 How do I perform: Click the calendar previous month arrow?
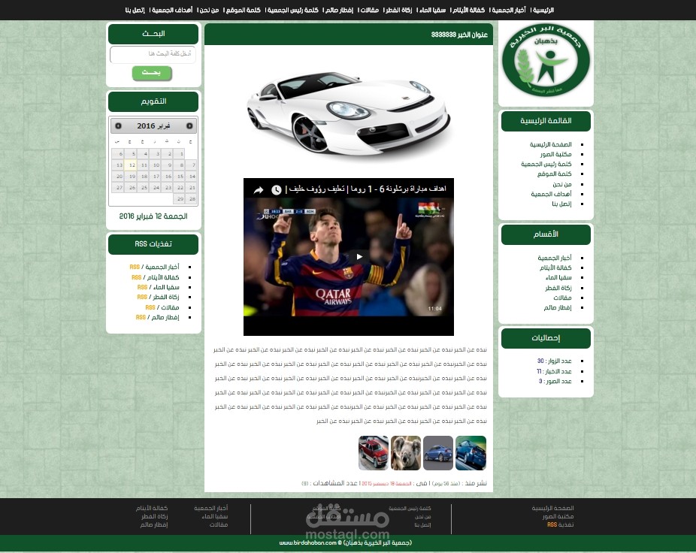189,125
